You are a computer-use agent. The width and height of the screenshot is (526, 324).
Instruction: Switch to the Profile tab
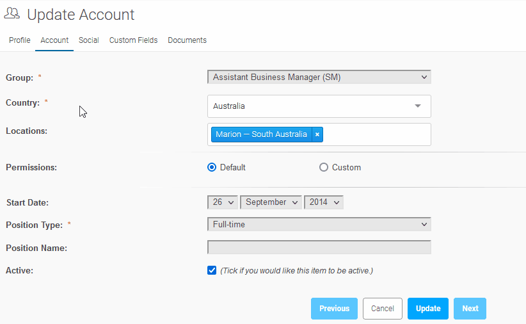click(x=20, y=40)
